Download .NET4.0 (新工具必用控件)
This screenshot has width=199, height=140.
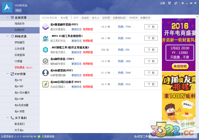tap(151, 38)
